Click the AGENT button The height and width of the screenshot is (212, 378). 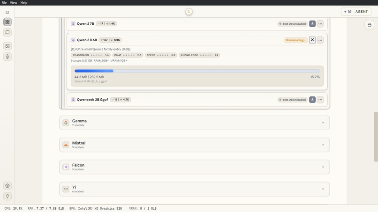tap(356, 12)
